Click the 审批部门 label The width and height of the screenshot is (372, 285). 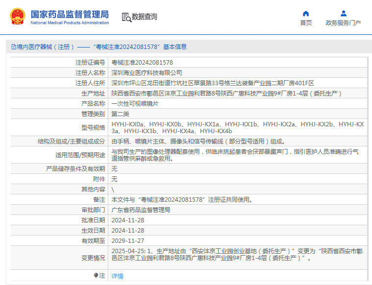[x=93, y=210]
